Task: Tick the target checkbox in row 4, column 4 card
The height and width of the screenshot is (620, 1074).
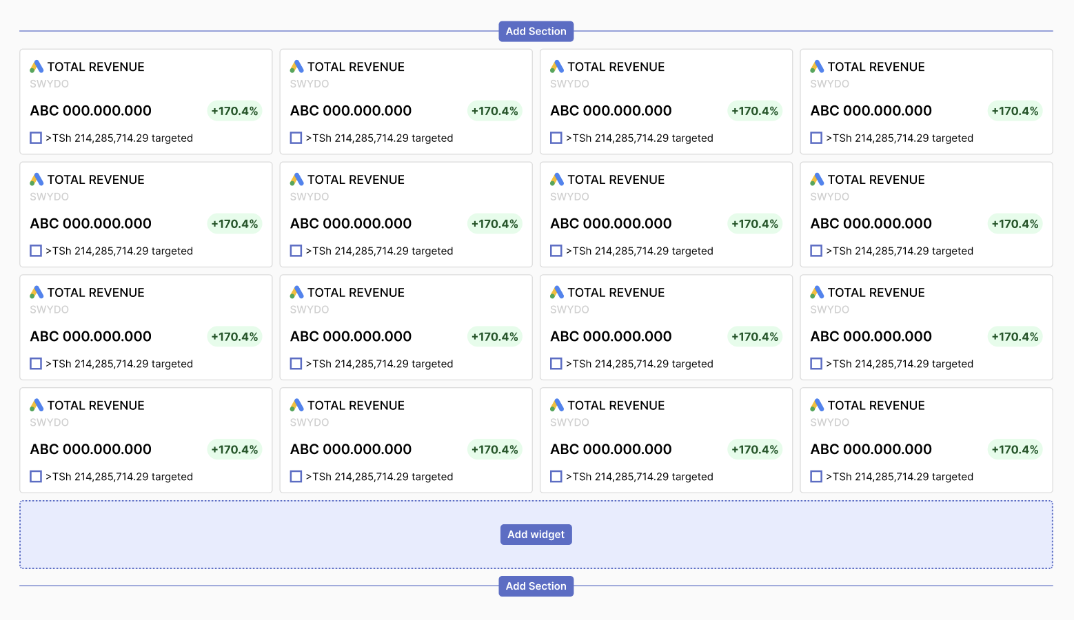Action: point(816,477)
